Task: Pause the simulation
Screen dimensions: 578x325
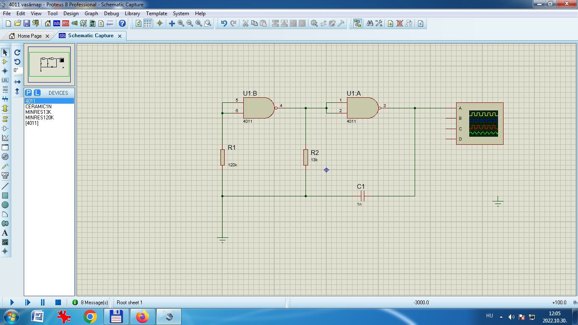Action: (x=43, y=302)
